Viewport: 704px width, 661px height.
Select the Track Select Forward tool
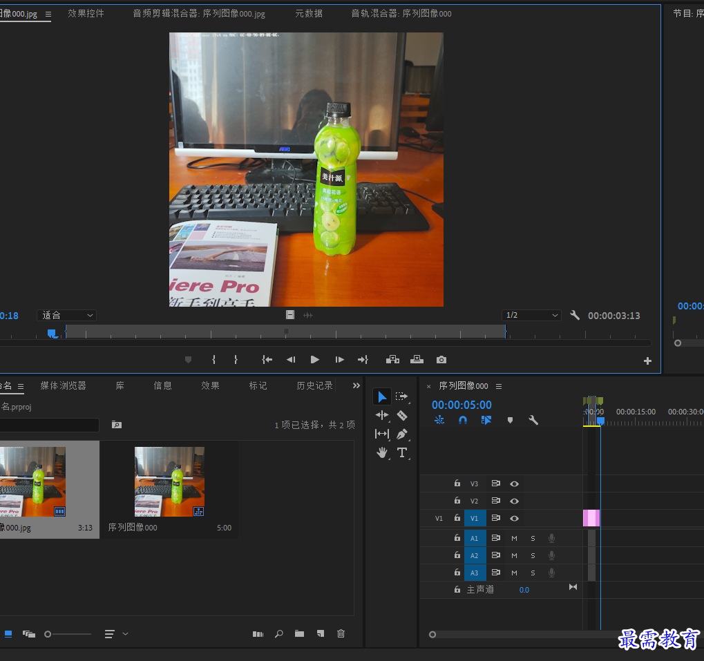[401, 396]
